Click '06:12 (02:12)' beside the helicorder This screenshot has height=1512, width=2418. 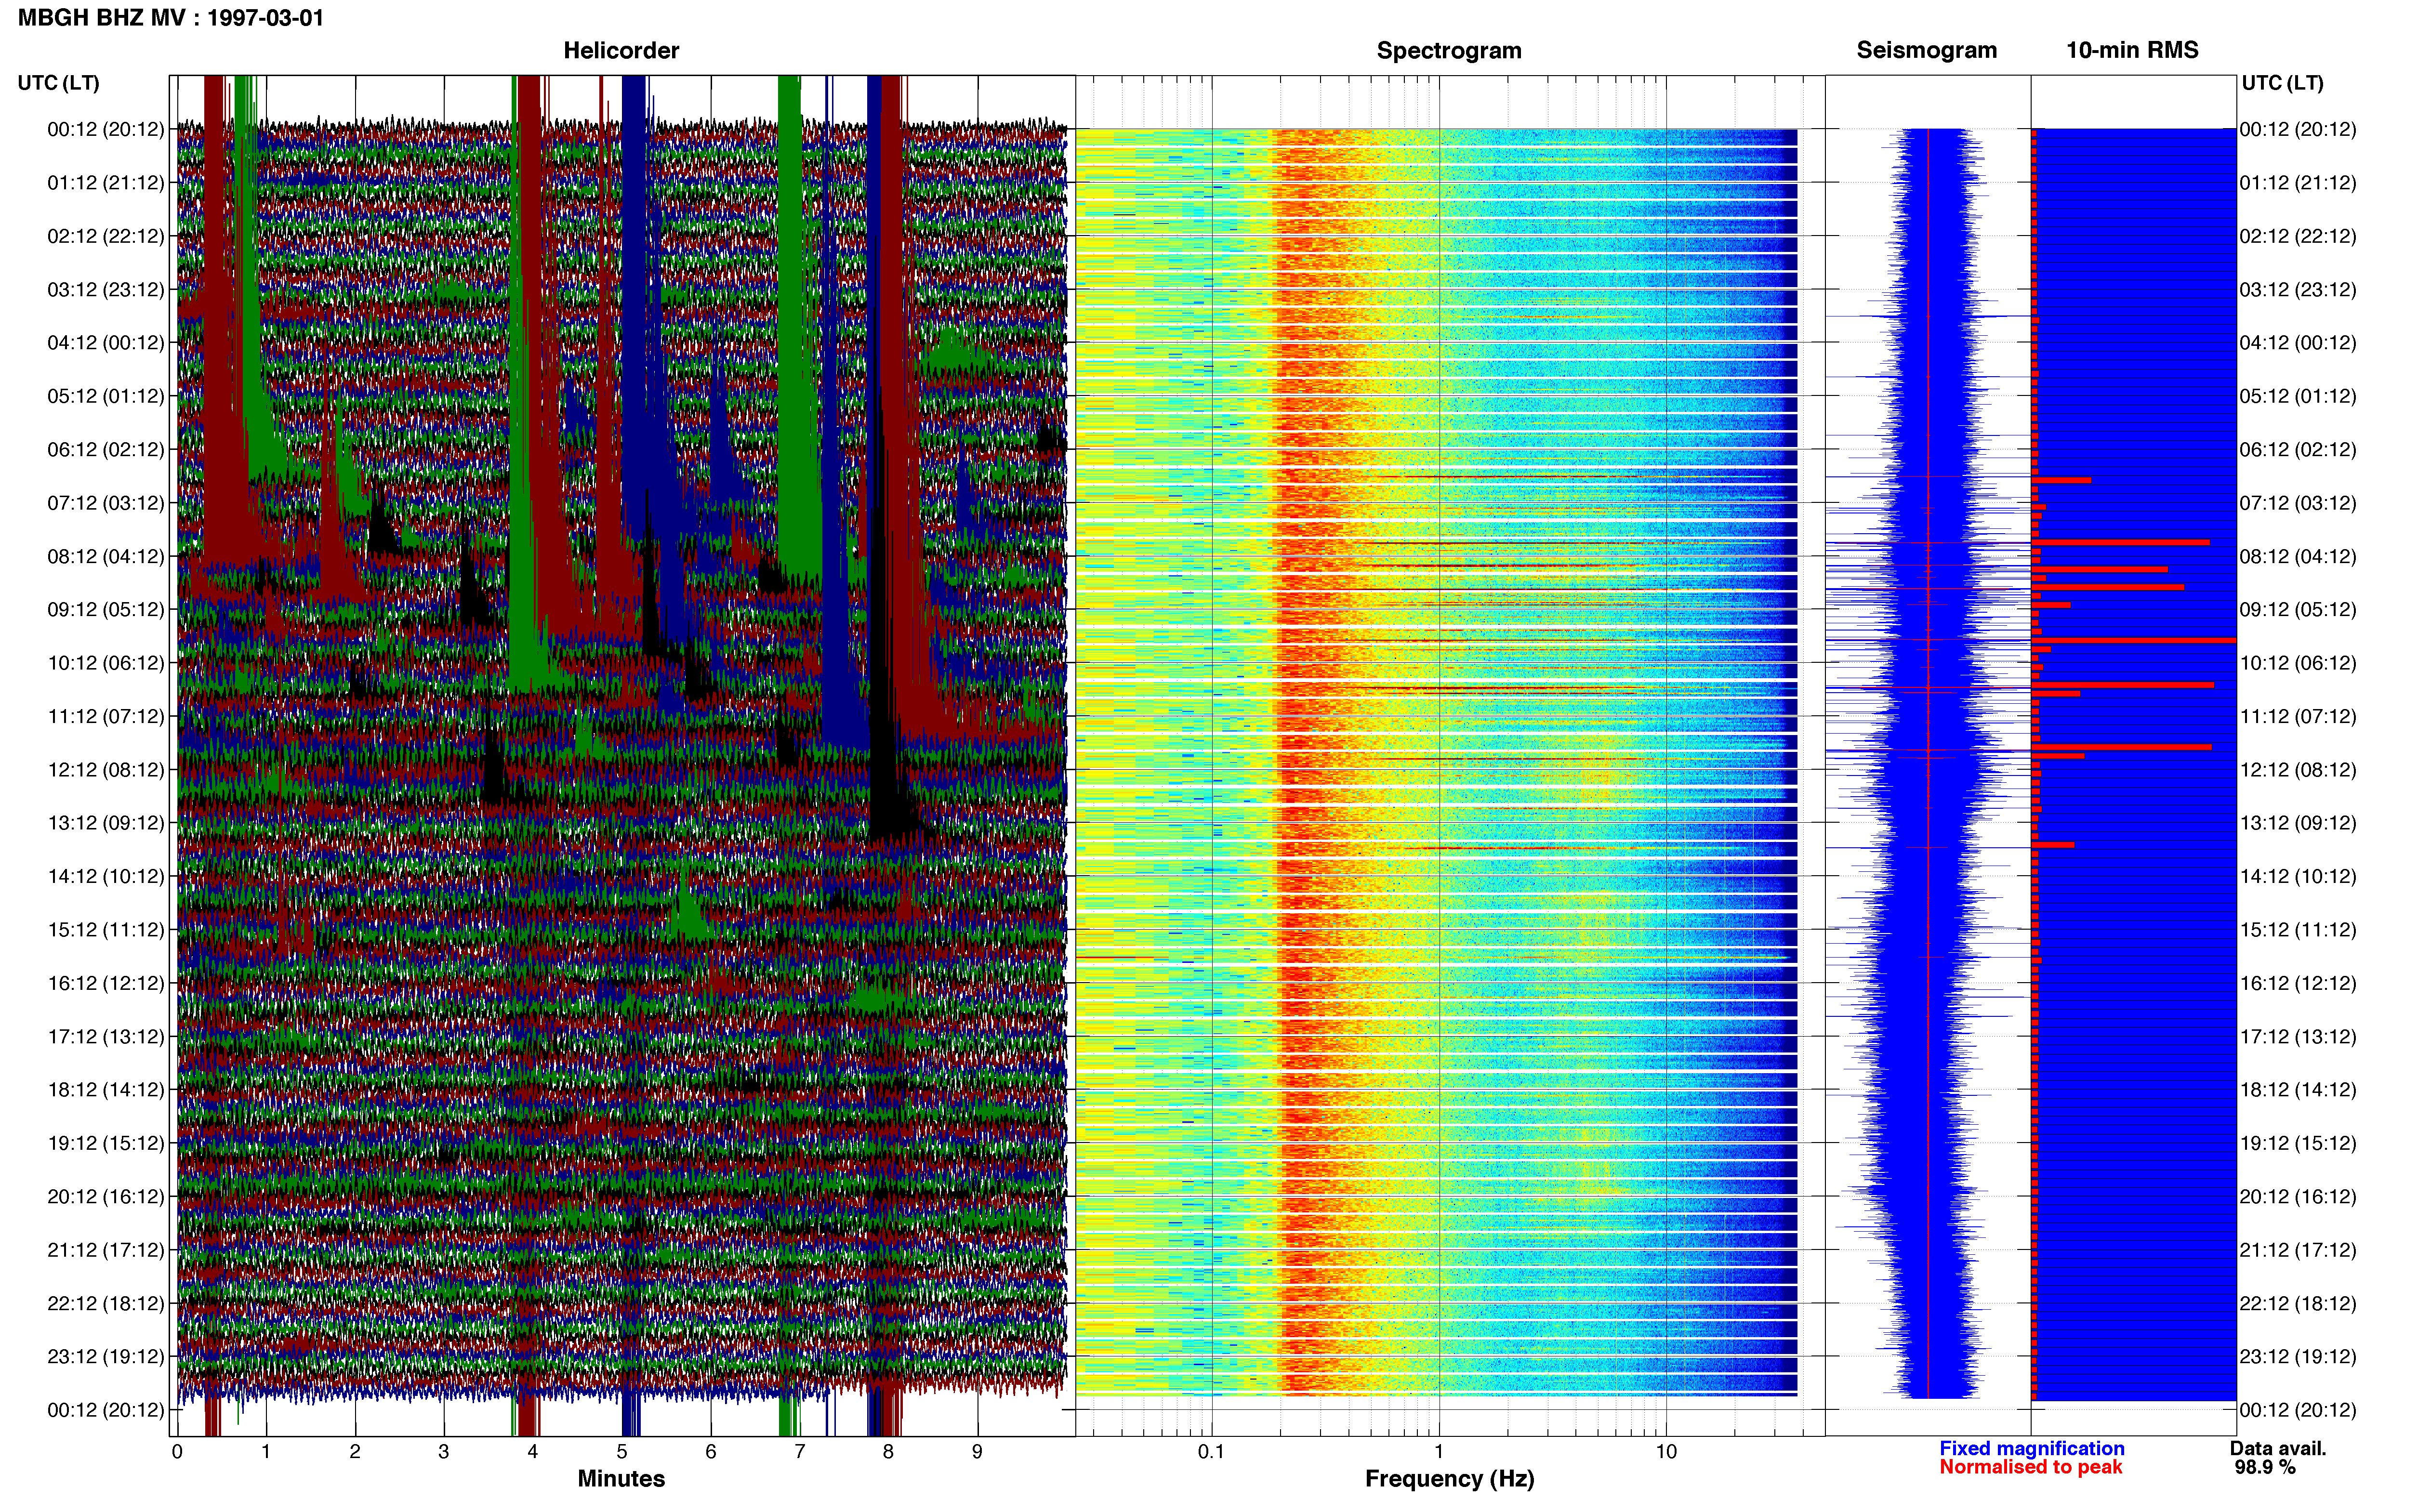click(x=106, y=450)
